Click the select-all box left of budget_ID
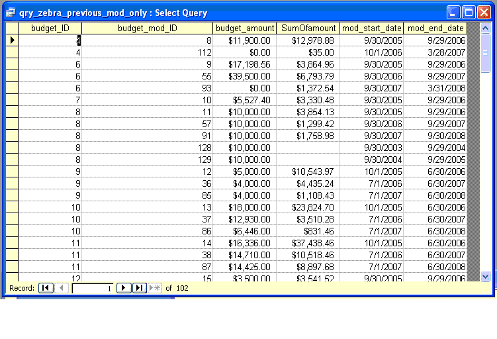The image size is (497, 339). coord(12,28)
